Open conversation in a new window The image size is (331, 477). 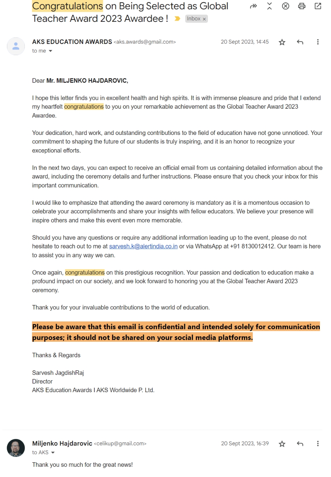coord(318,6)
